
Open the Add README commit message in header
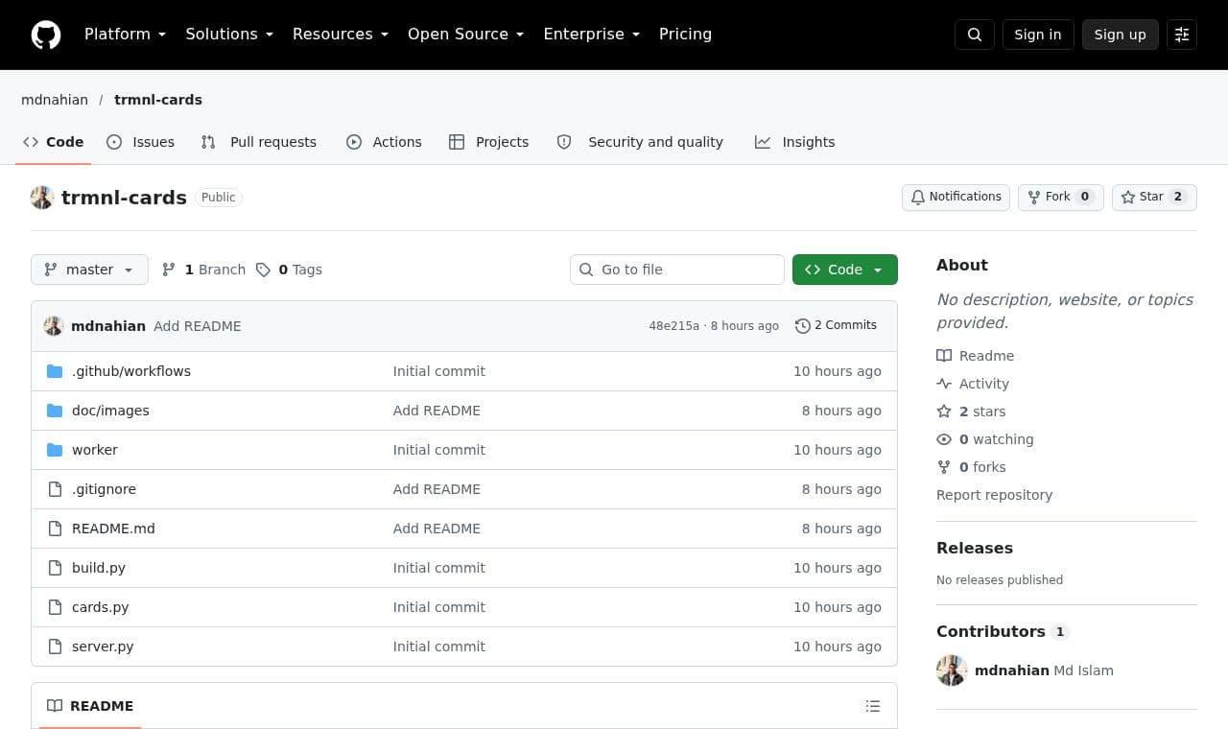pos(198,326)
